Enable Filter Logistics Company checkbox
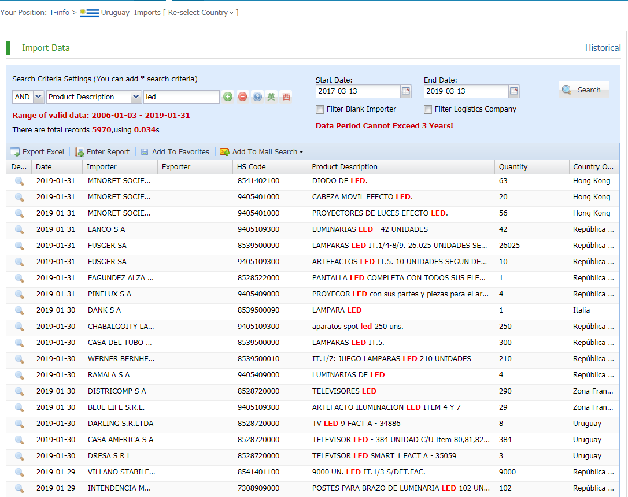Viewport: 628px width, 497px height. point(428,109)
